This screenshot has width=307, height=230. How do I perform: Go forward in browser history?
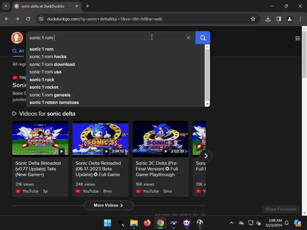click(17, 19)
